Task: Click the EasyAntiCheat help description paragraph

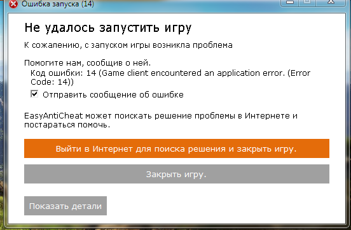Action: pos(161,120)
